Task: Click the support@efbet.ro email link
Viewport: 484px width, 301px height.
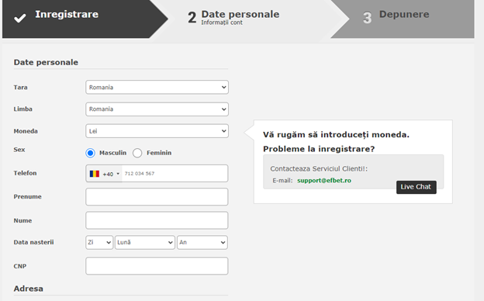Action: click(324, 181)
